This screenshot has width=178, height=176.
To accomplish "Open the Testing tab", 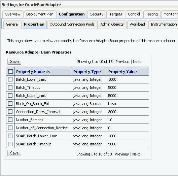I will point(152,14).
